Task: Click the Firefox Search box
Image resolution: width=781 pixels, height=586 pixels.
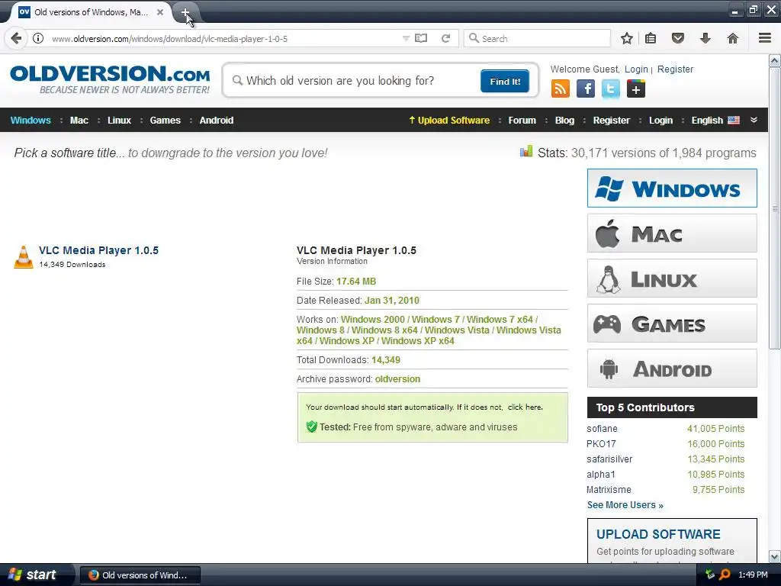Action: point(537,38)
